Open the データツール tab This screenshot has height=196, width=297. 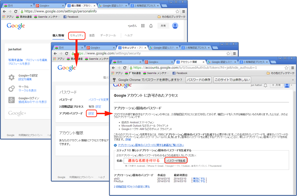(108, 35)
